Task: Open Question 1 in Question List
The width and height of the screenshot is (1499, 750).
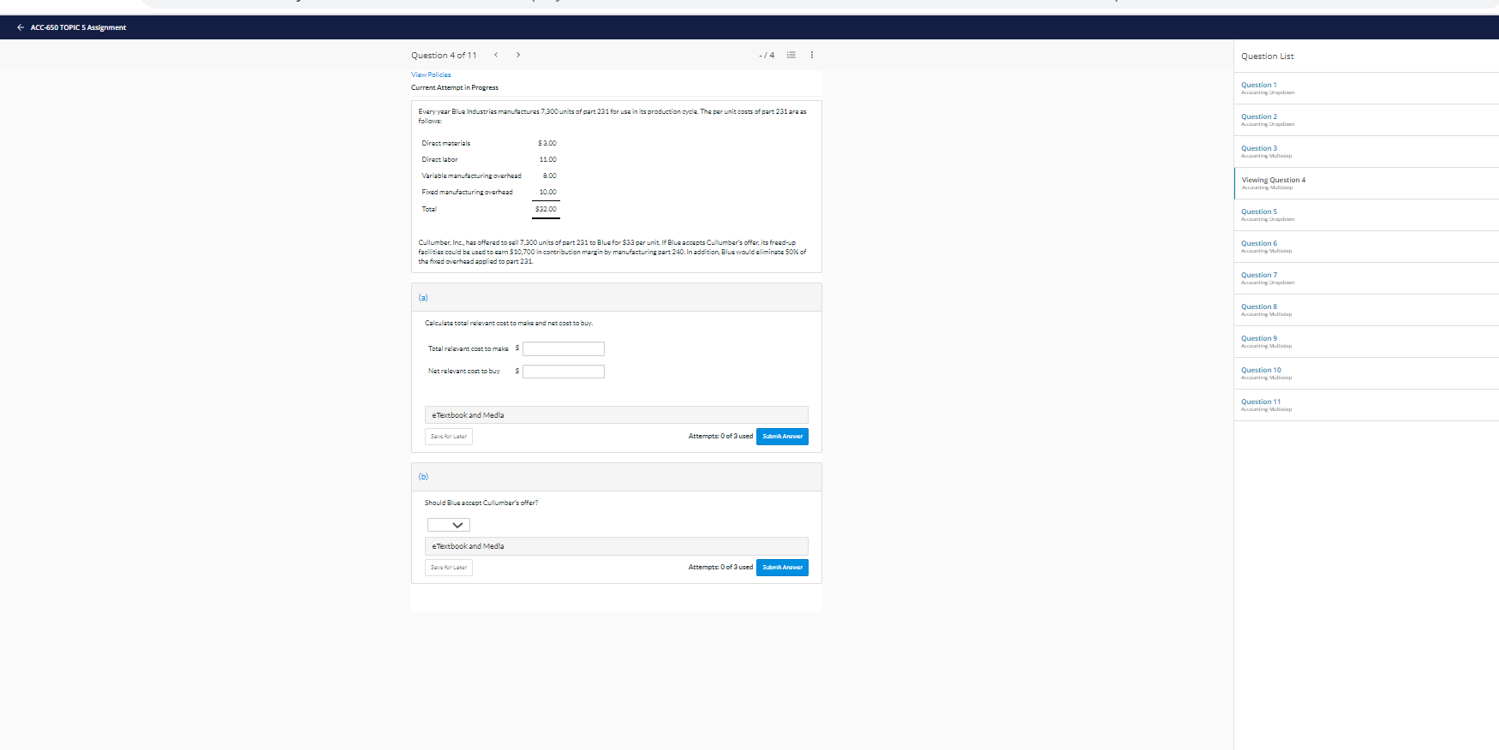Action: (x=1258, y=85)
